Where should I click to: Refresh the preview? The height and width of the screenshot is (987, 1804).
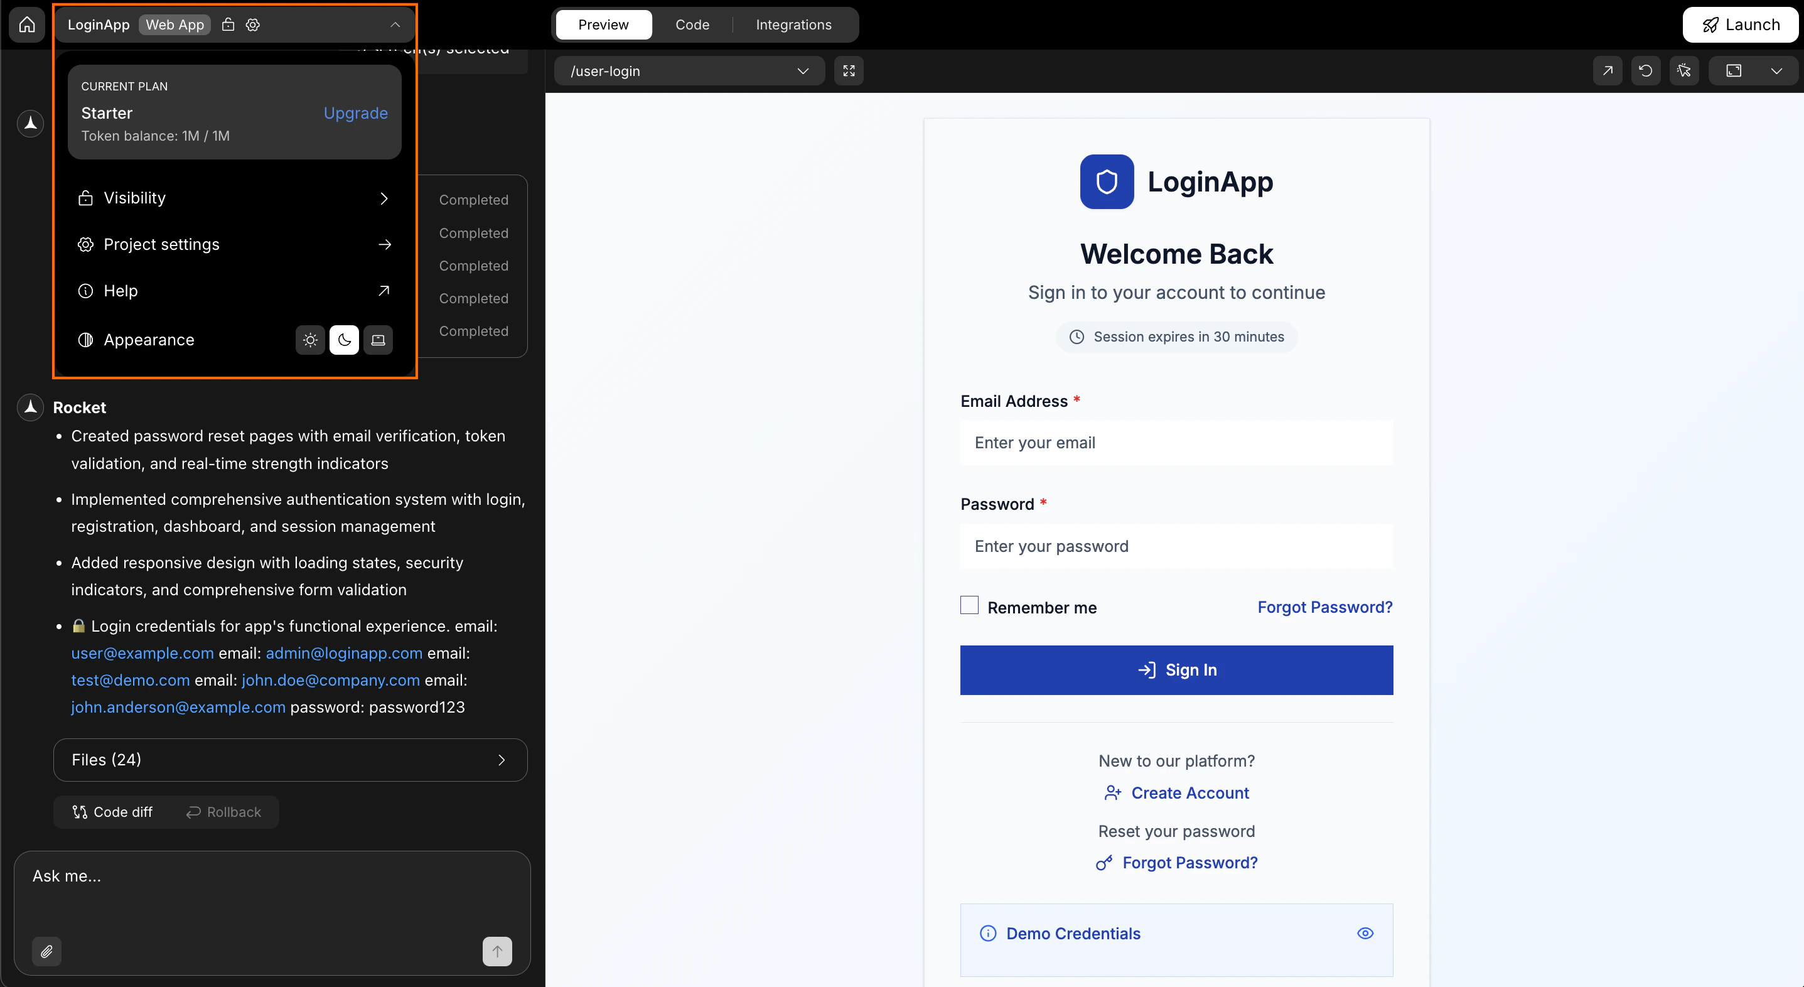point(1646,70)
